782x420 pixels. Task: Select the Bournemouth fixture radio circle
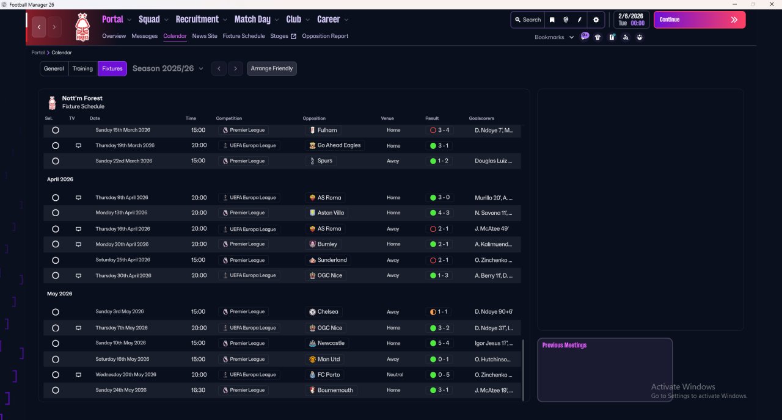pyautogui.click(x=56, y=390)
